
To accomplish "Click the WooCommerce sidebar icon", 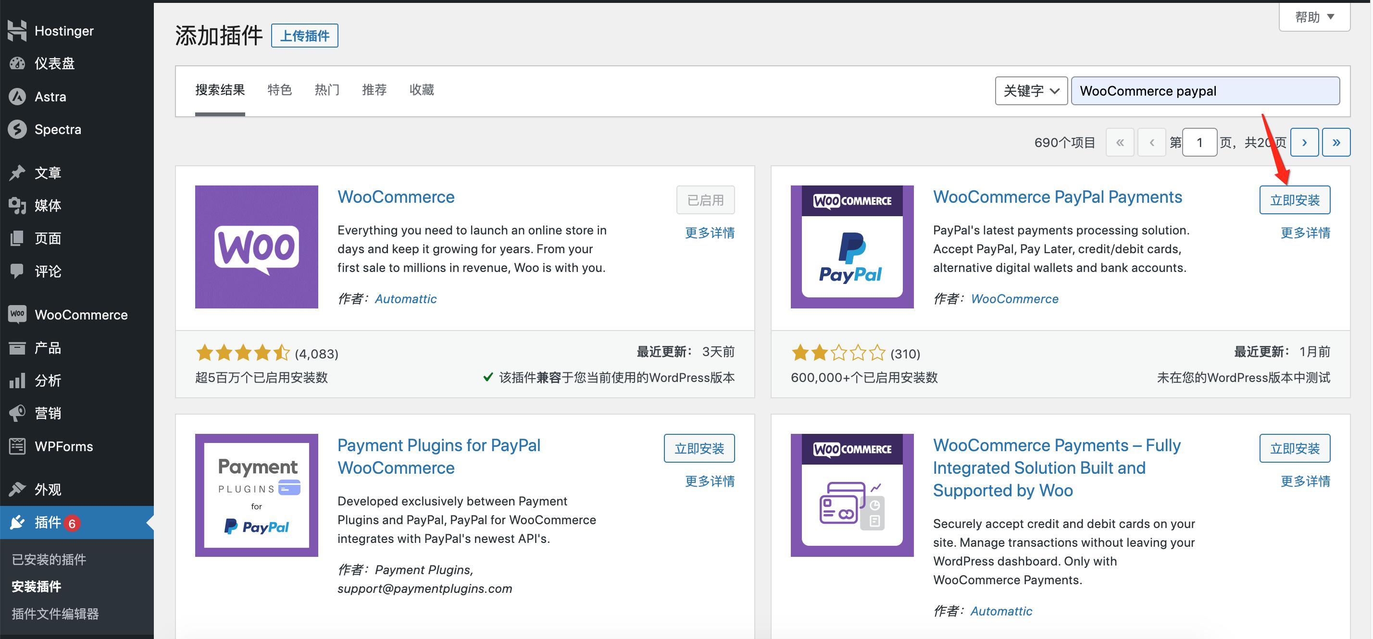I will 17,314.
